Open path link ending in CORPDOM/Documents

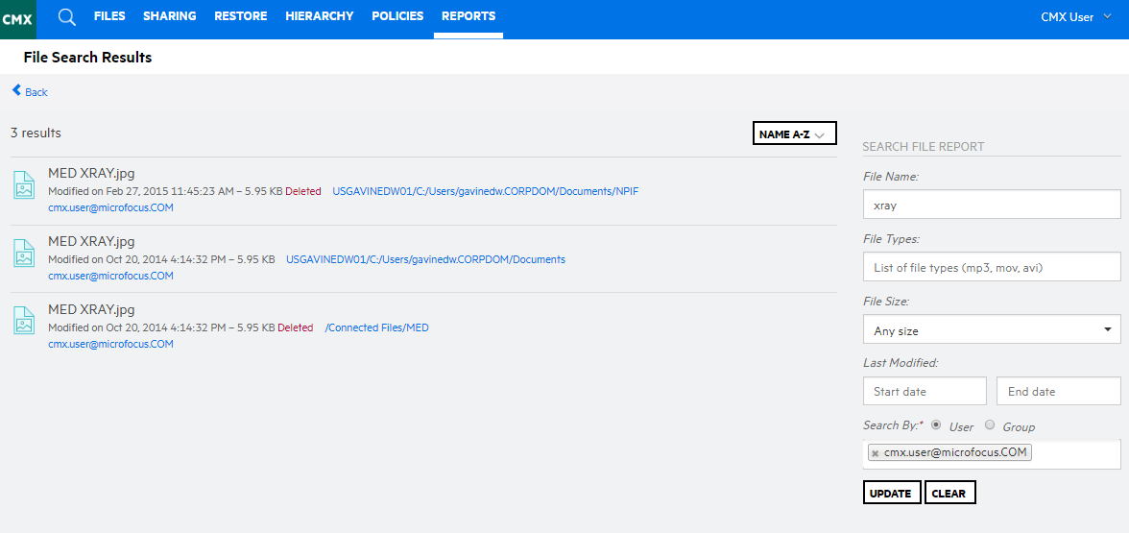point(425,259)
